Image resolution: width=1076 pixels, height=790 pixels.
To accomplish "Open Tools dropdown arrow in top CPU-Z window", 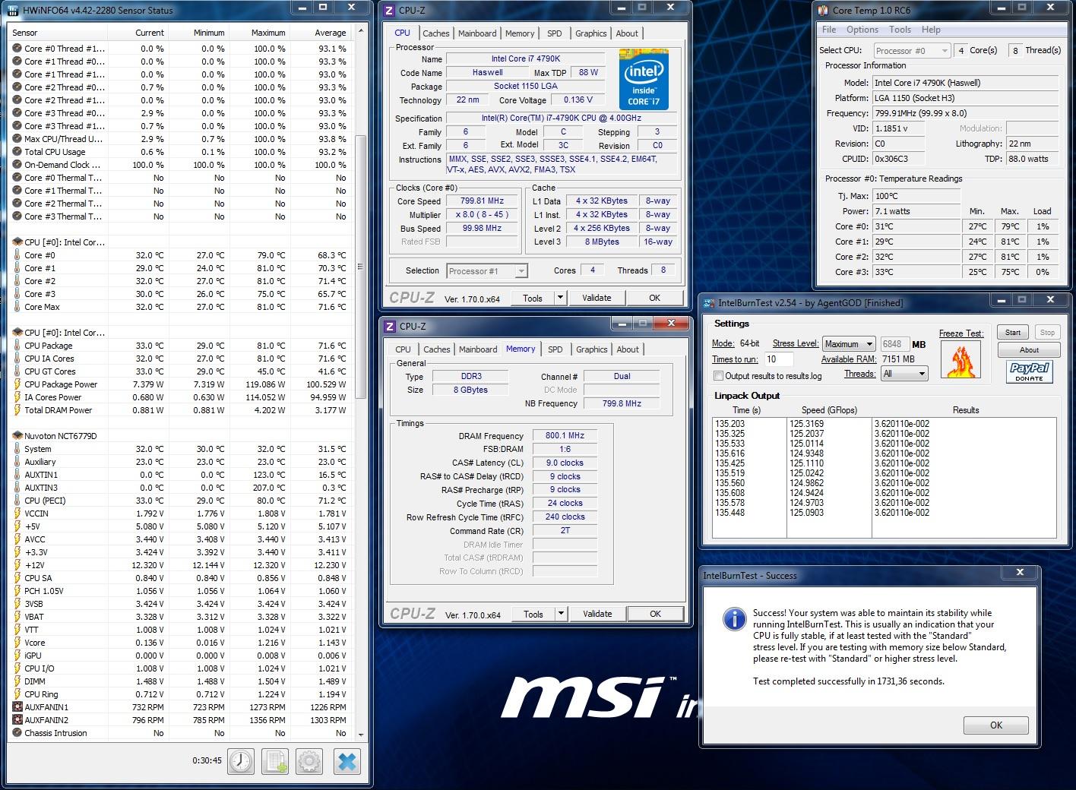I will (x=560, y=298).
